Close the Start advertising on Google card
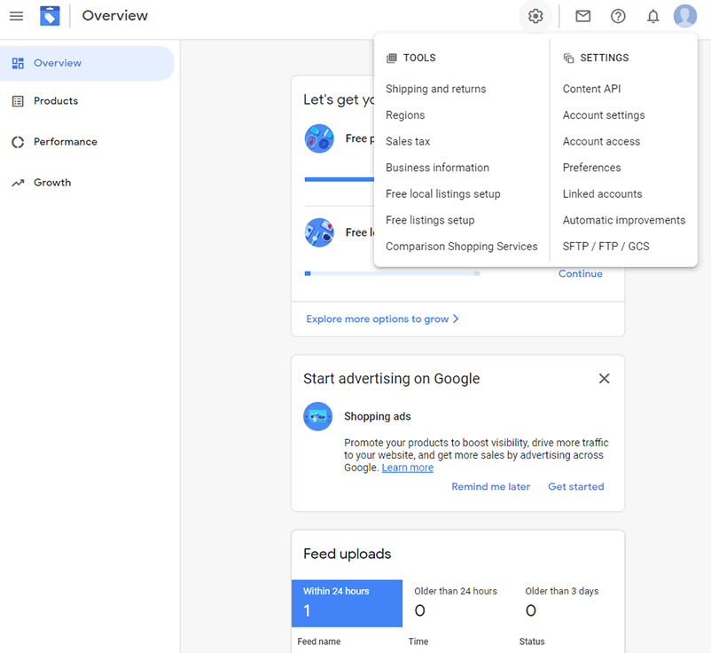Viewport: 711px width, 653px height. (604, 379)
